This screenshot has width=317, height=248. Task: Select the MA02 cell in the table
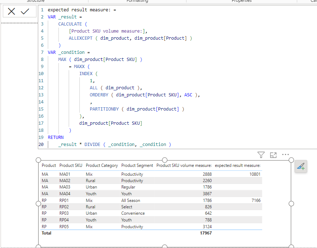65,181
